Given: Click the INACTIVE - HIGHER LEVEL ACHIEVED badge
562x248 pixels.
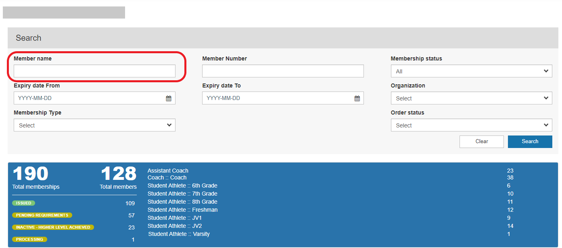Looking at the screenshot, I should tap(53, 227).
